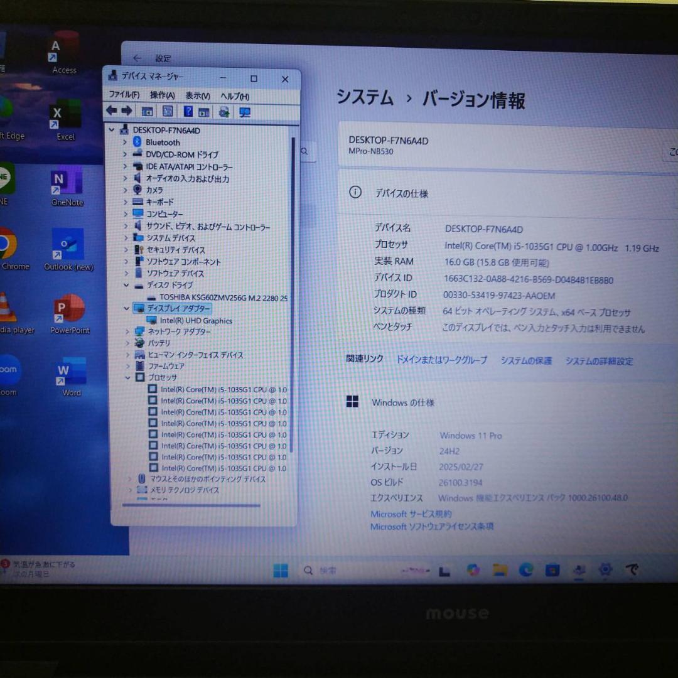Collapse the プロセッサ node
The height and width of the screenshot is (678, 678).
(x=127, y=377)
